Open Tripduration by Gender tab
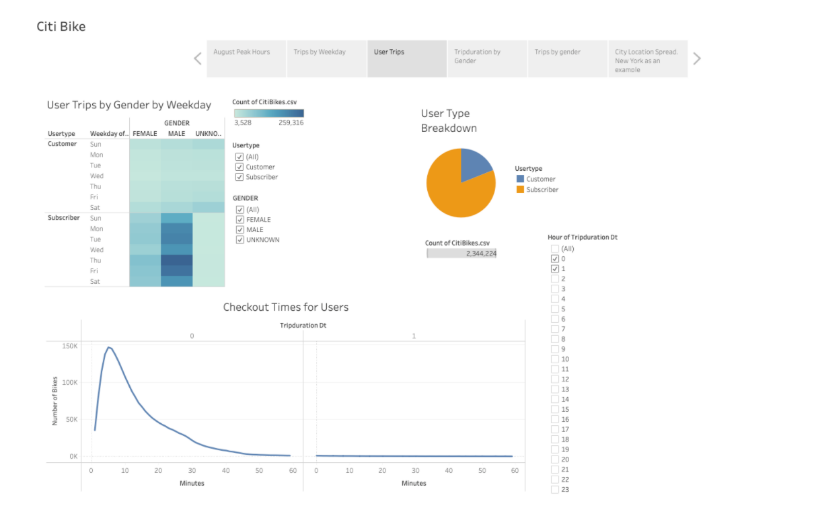This screenshot has height=516, width=814. (487, 59)
